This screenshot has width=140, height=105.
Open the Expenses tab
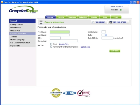[72, 17]
